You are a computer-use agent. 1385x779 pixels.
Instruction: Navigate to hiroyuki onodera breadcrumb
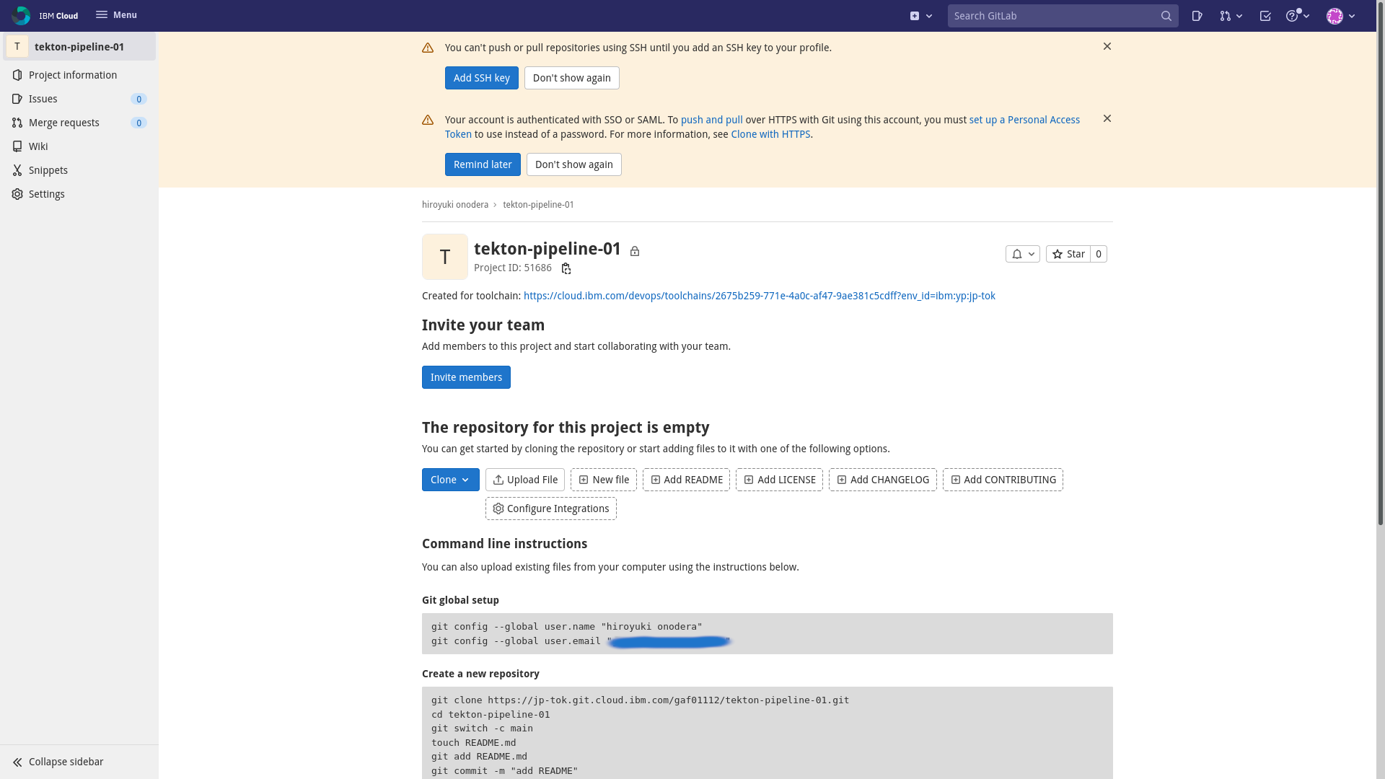[x=454, y=204]
